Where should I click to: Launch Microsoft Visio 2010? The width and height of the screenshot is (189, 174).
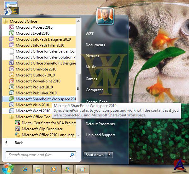[x=32, y=105]
